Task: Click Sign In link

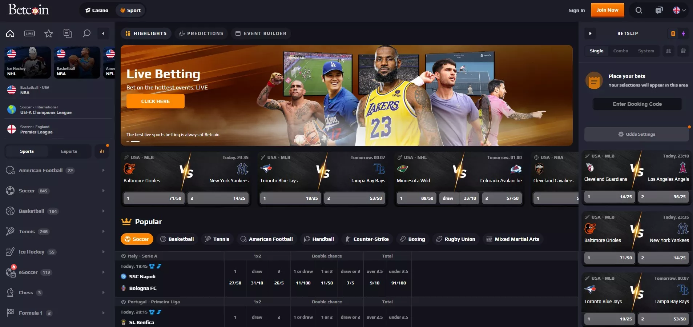Action: [577, 10]
